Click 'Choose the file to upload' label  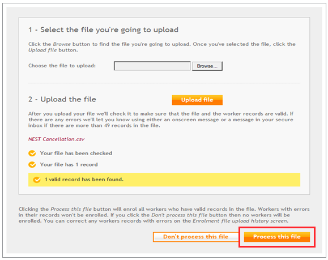pyautogui.click(x=62, y=66)
